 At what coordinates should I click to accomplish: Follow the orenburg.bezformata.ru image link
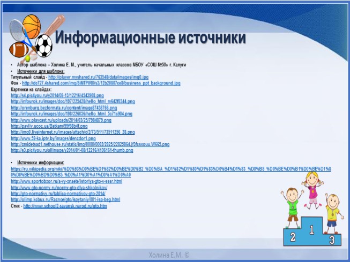[64, 107]
